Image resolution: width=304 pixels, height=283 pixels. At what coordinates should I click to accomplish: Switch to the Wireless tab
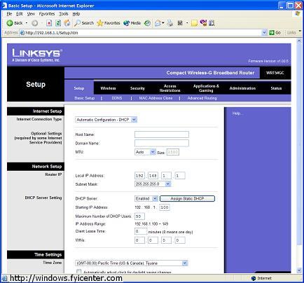[108, 88]
